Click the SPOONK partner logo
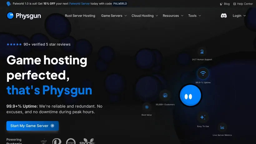 pos(87,141)
